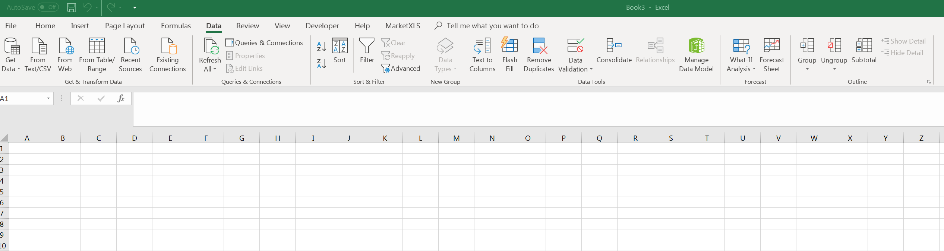
Task: Click From Table/Range icon
Action: [97, 46]
